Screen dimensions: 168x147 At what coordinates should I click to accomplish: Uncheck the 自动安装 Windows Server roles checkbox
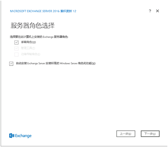tap(11, 63)
